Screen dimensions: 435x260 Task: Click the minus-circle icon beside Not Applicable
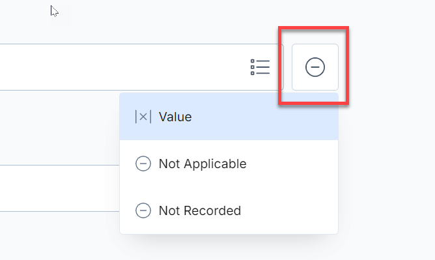click(143, 164)
